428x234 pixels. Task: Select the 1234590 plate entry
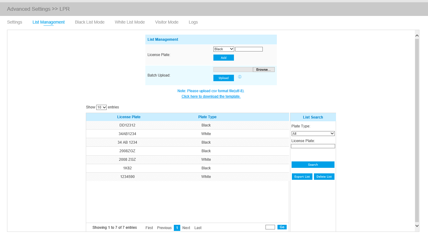click(187, 177)
